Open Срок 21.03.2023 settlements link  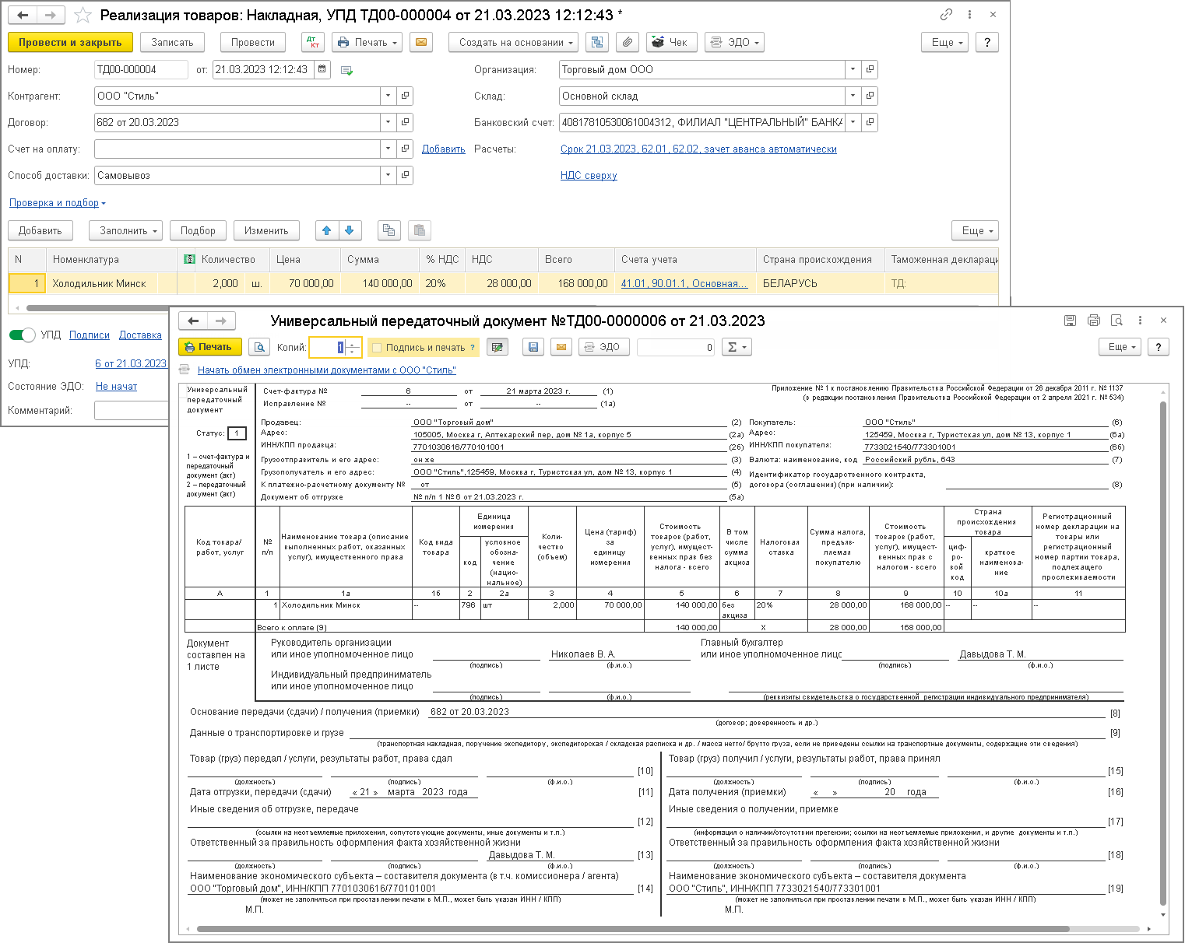pyautogui.click(x=698, y=149)
